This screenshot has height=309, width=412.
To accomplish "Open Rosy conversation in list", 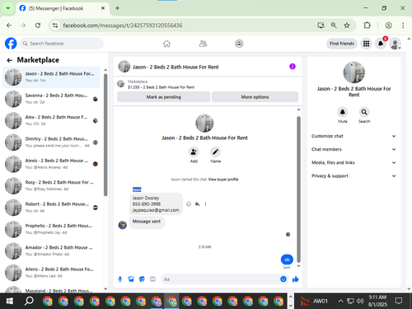I will coord(51,185).
